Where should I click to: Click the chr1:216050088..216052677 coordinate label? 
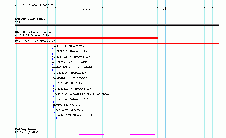[x=34, y=5]
